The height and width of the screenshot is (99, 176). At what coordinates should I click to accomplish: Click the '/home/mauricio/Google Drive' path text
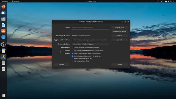click(x=81, y=36)
